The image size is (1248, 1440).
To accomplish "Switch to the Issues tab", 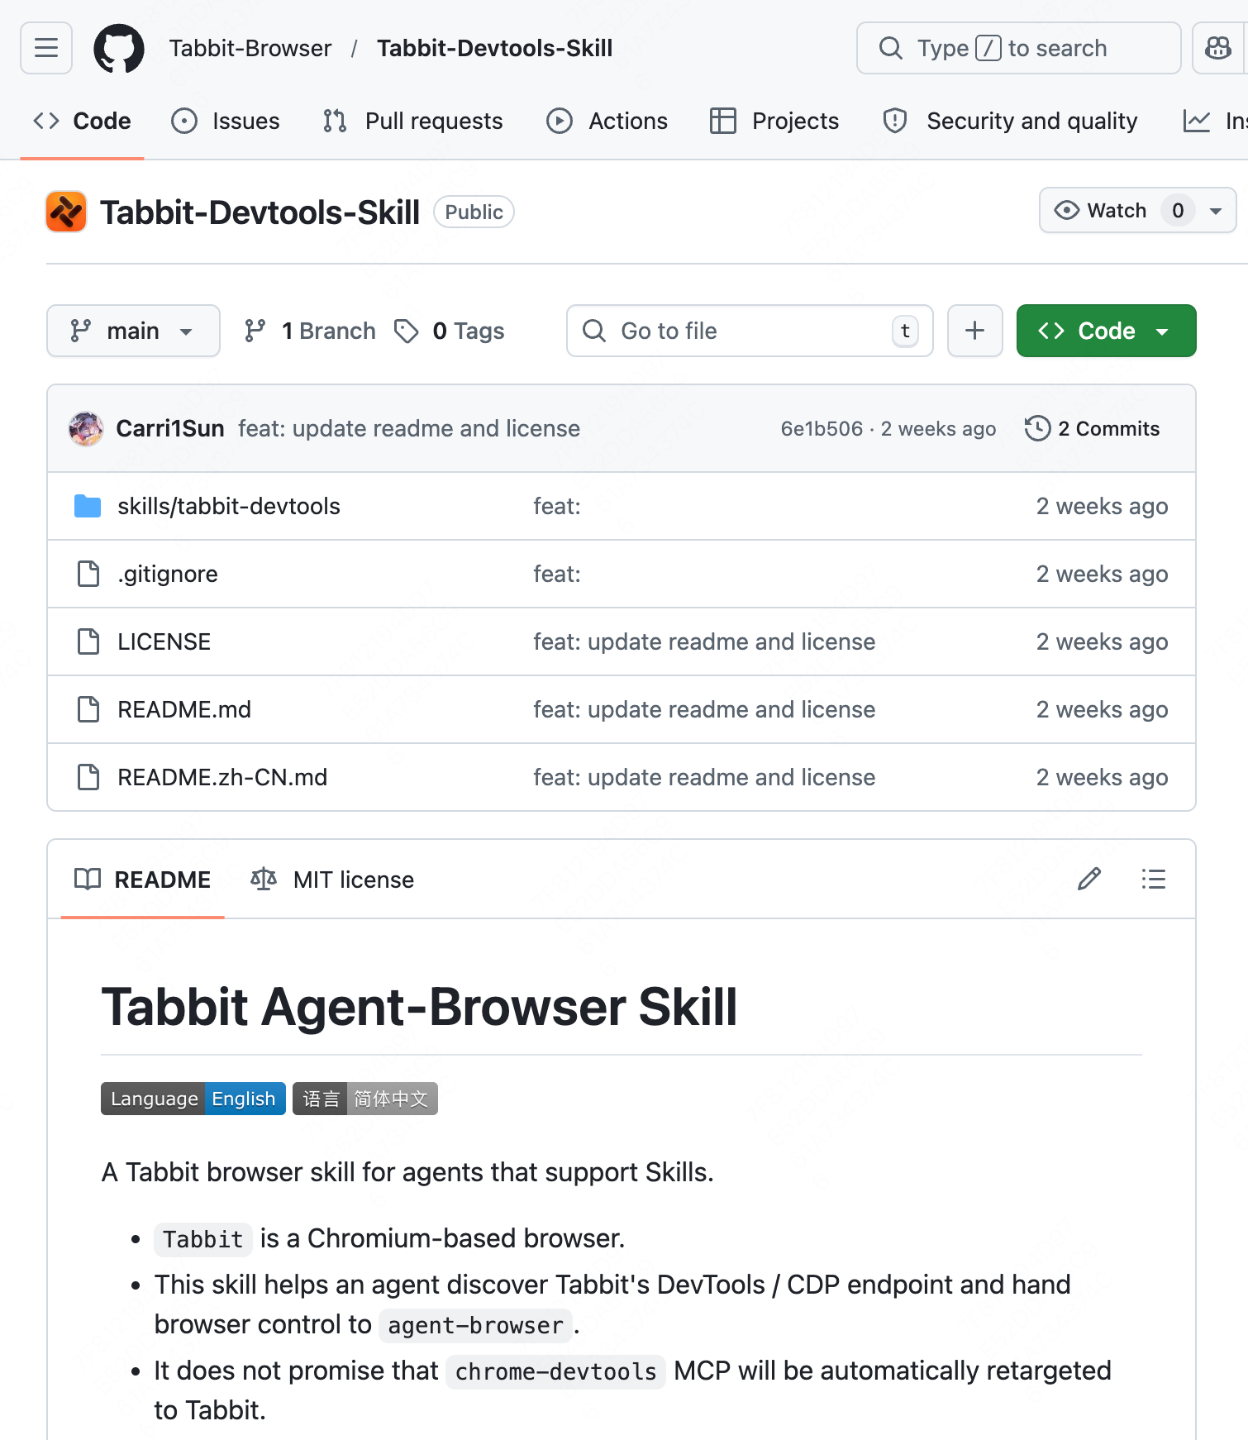I will click(226, 121).
